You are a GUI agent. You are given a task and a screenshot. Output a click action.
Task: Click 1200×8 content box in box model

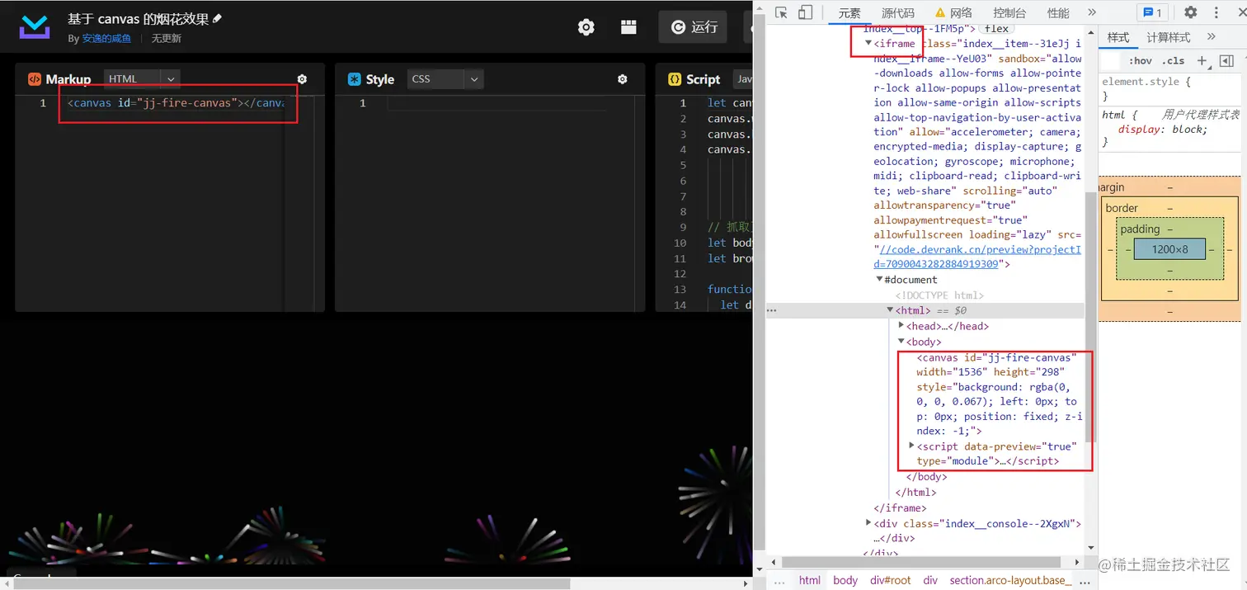[1170, 249]
